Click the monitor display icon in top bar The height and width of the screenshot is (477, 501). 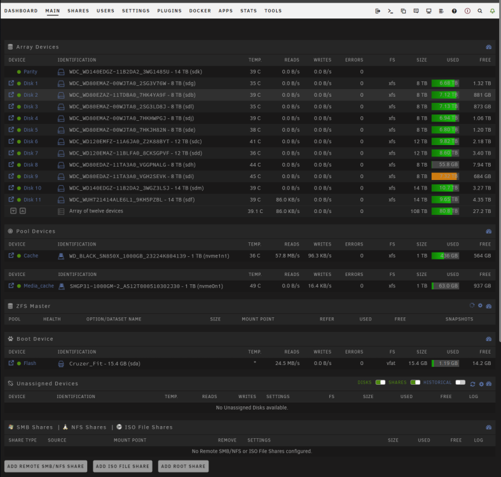[x=429, y=11]
